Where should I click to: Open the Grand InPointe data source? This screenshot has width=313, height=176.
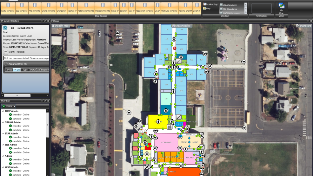pos(48,8)
